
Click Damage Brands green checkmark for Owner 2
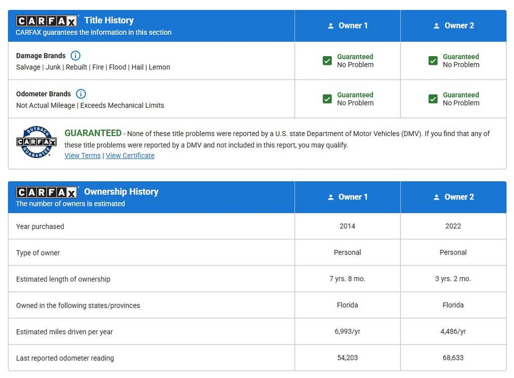point(433,61)
